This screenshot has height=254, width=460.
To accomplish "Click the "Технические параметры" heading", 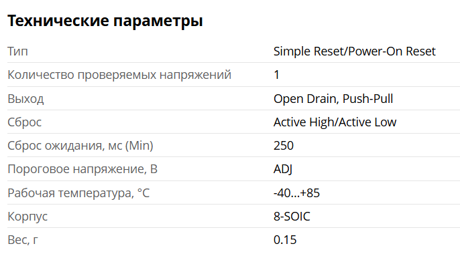I will coord(105,21).
